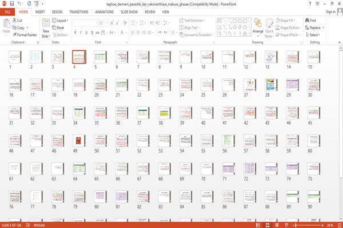
Task: Click Increase Font Size icon
Action: (112, 23)
